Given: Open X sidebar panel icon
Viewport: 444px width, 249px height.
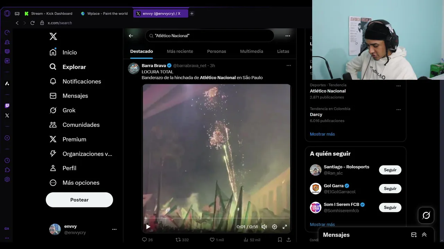Looking at the screenshot, I should pos(7,116).
